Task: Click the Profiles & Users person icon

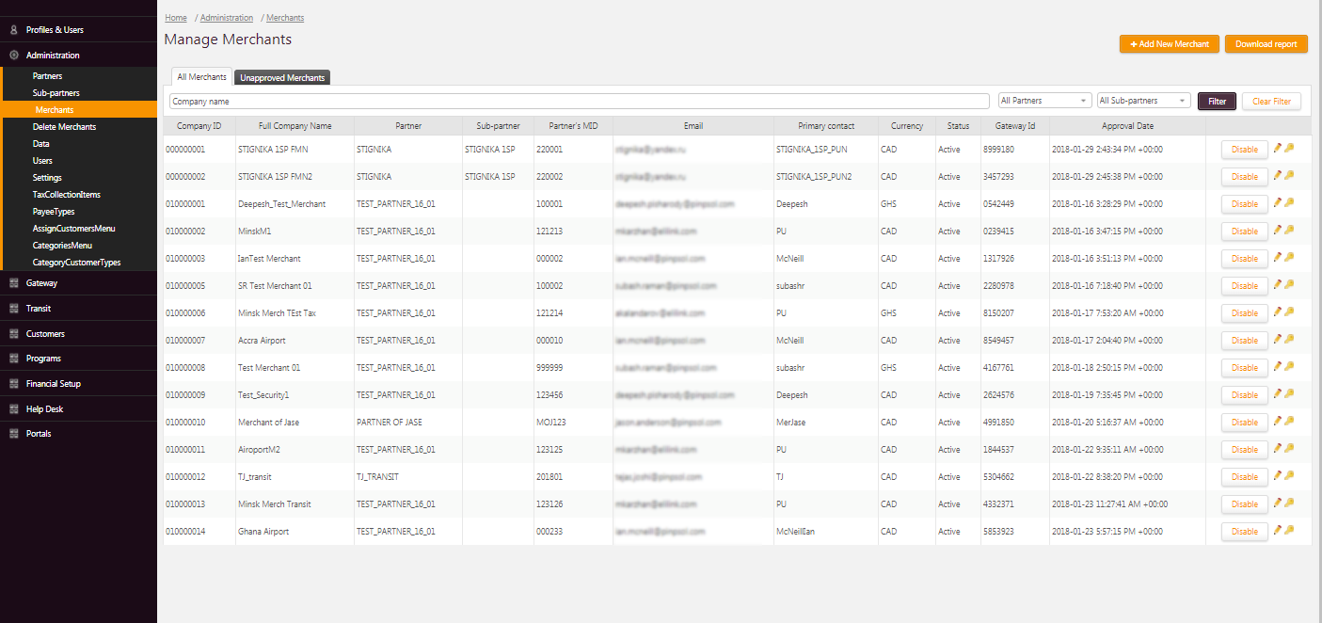Action: click(14, 30)
